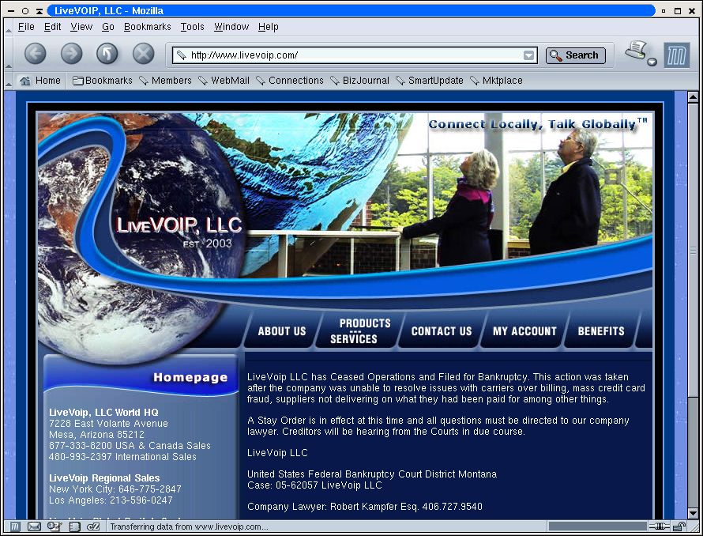The image size is (703, 536).
Task: Toggle online/offline connection icon in status bar
Action: 659,527
